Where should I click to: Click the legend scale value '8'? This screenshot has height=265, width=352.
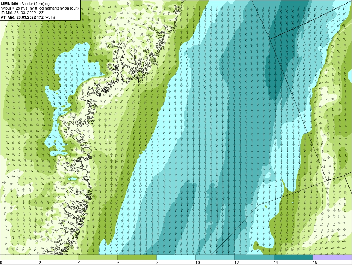click(157, 263)
